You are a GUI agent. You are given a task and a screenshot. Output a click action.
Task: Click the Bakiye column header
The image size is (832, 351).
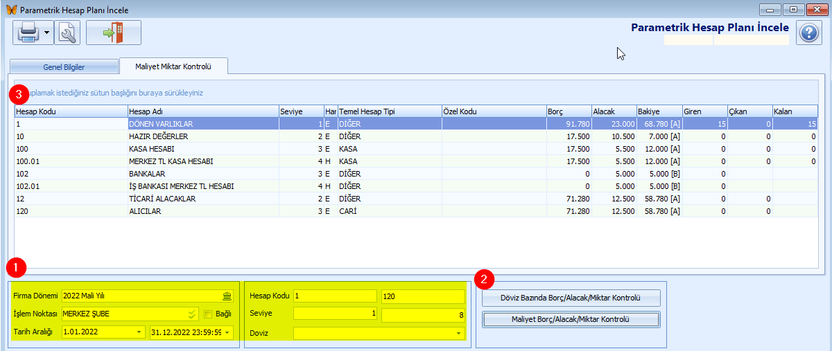click(x=659, y=111)
